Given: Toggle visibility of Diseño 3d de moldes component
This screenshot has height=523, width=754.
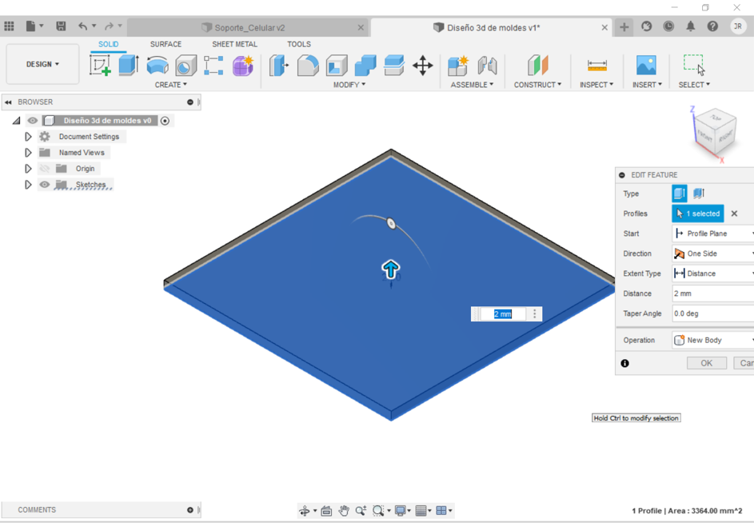Looking at the screenshot, I should pos(33,120).
